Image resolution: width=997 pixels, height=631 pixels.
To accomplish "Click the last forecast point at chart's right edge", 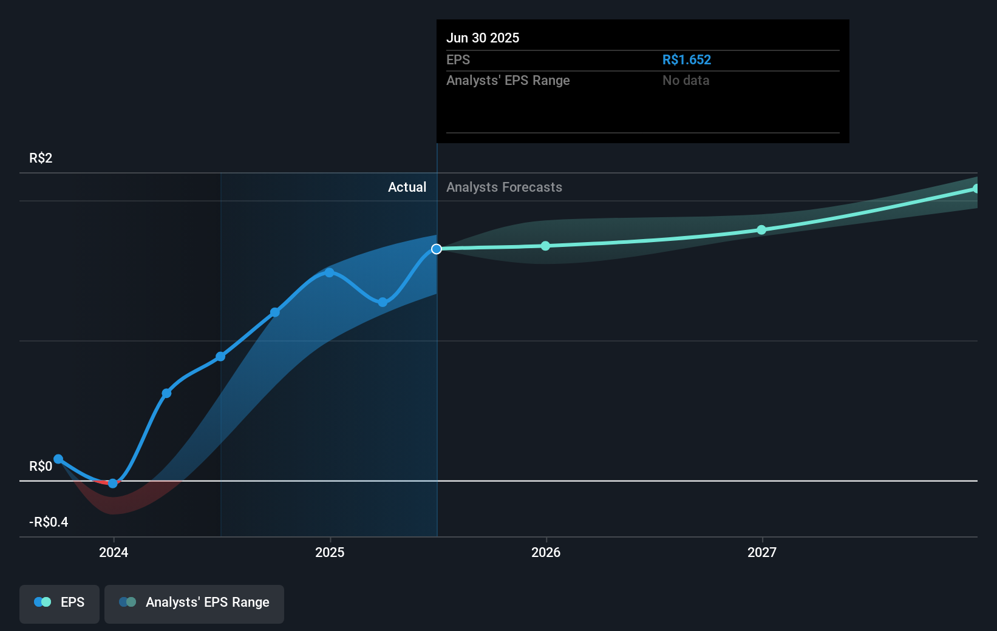I will coord(976,189).
